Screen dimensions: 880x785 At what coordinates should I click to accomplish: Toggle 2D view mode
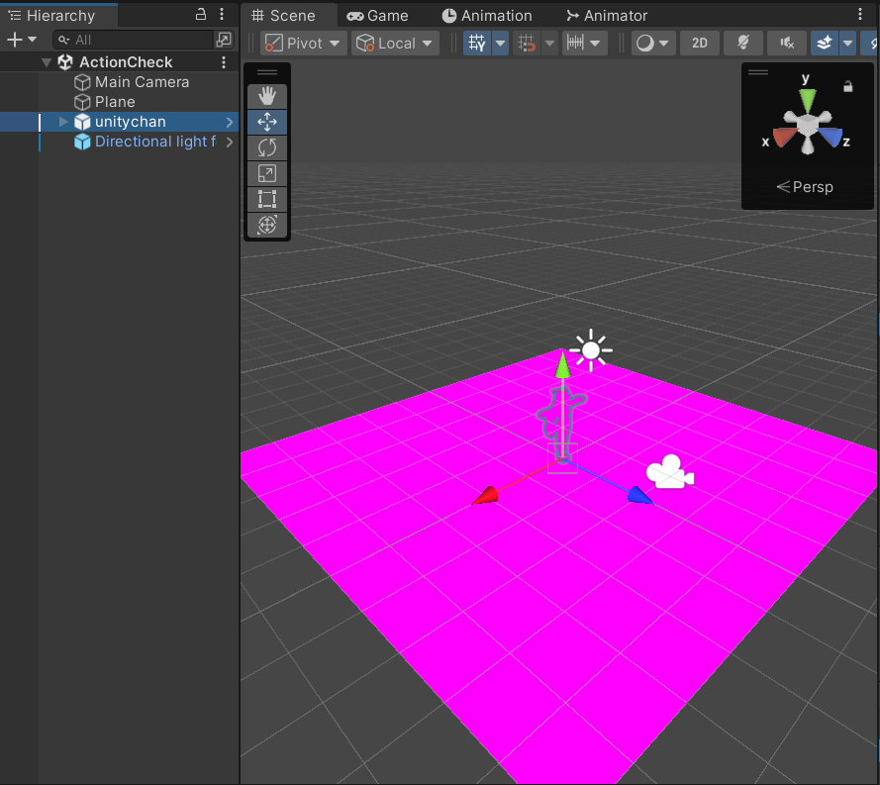pyautogui.click(x=699, y=44)
